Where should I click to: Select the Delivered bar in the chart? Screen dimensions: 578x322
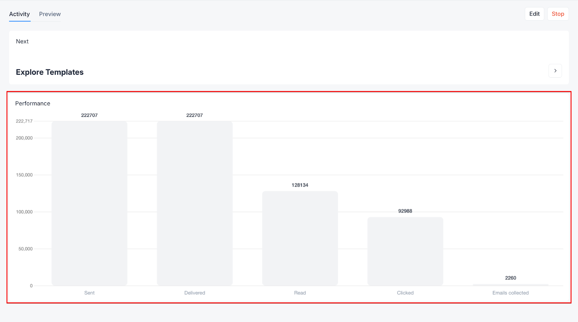click(194, 203)
